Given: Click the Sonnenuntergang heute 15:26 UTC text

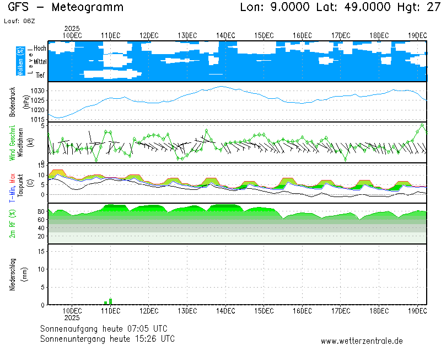Looking at the screenshot, I should [107, 338].
